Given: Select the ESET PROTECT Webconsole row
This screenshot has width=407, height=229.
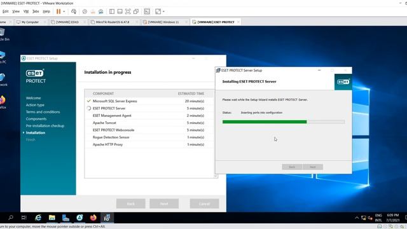Looking at the screenshot, I should click(x=149, y=130).
